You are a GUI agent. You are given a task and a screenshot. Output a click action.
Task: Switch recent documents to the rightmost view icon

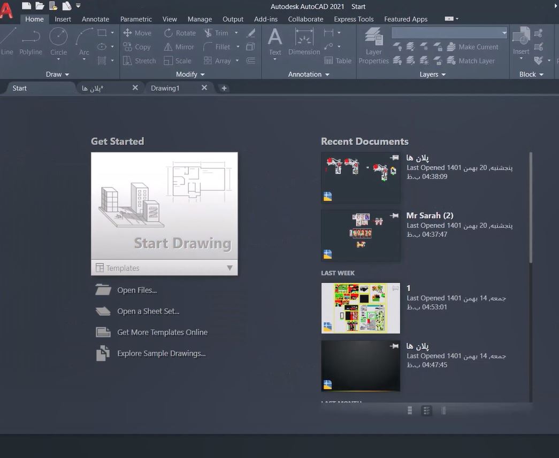pyautogui.click(x=443, y=410)
